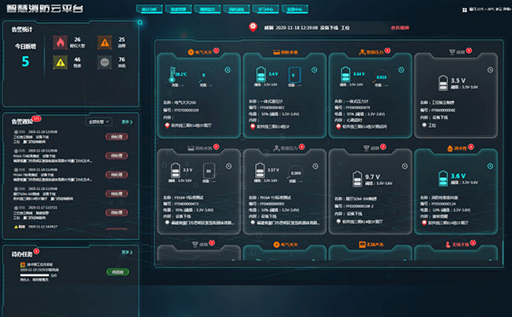
Task: Expand 更多 in the 待办任务 panel
Action: point(127,252)
